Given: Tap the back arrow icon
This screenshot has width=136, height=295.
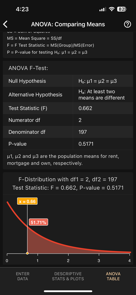Looking at the screenshot, I should click(x=5, y=24).
